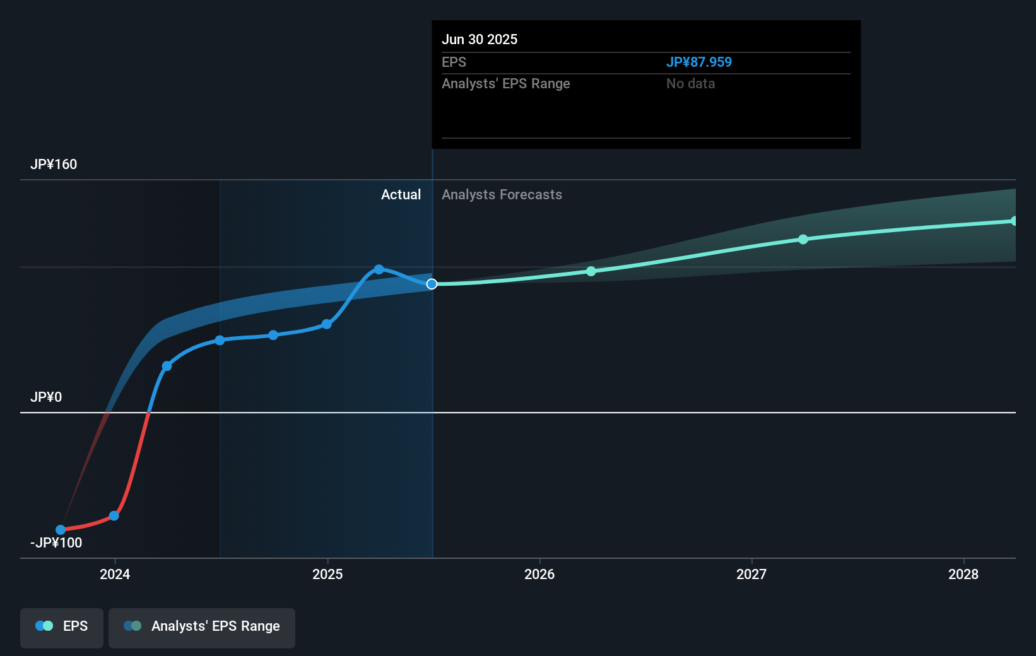Click the EPS data point at the 2025 tick
Screen dimensions: 1036x656
click(327, 324)
